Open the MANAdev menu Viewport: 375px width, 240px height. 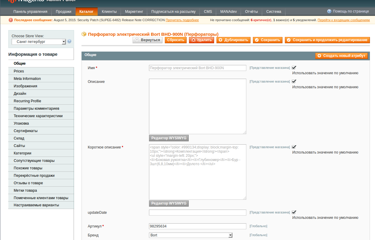coord(229,12)
